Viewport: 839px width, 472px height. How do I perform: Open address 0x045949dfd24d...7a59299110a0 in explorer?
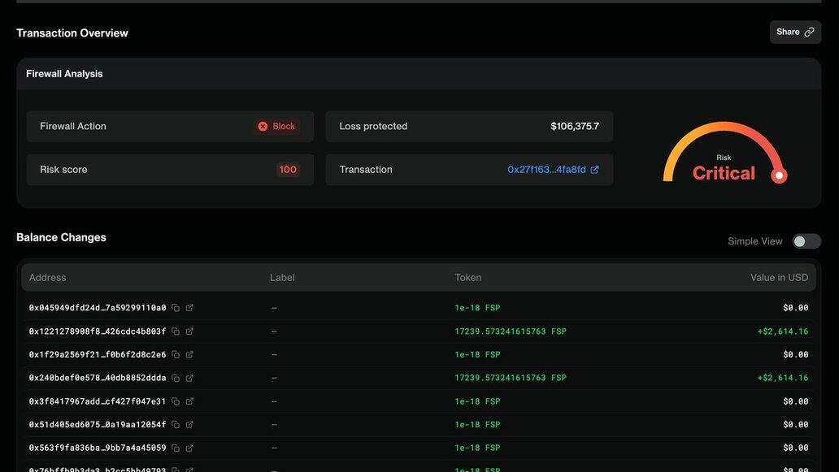click(189, 308)
